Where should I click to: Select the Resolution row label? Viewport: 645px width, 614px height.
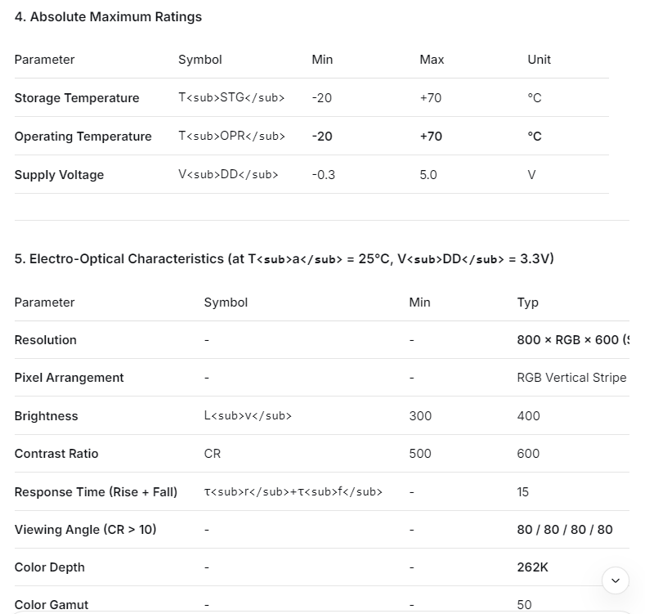tap(46, 340)
